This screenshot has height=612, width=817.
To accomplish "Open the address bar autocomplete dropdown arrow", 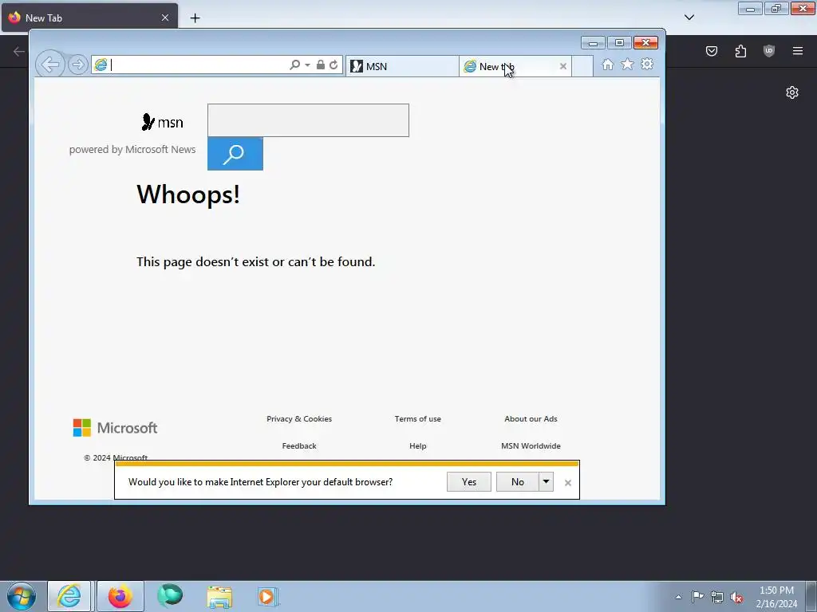I will [307, 65].
